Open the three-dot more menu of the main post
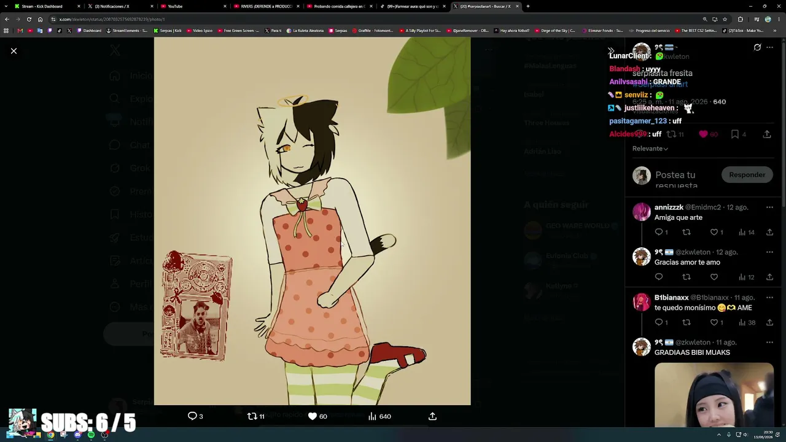The width and height of the screenshot is (786, 442). point(769,47)
